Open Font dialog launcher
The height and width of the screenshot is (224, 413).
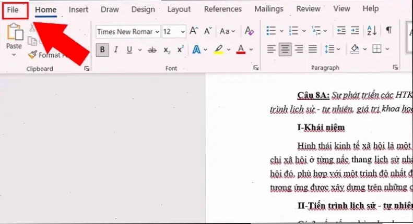point(256,68)
